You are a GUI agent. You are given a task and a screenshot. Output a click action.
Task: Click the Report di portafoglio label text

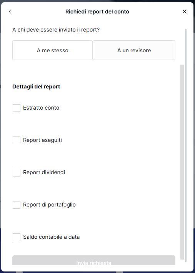coord(50,205)
